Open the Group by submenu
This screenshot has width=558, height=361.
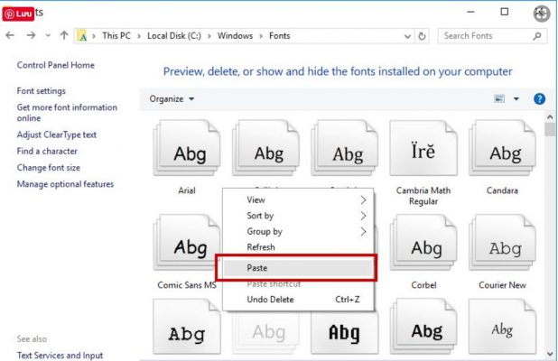298,232
